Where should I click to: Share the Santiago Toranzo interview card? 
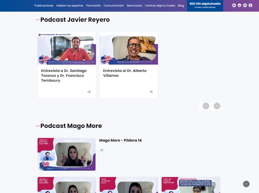(x=89, y=92)
